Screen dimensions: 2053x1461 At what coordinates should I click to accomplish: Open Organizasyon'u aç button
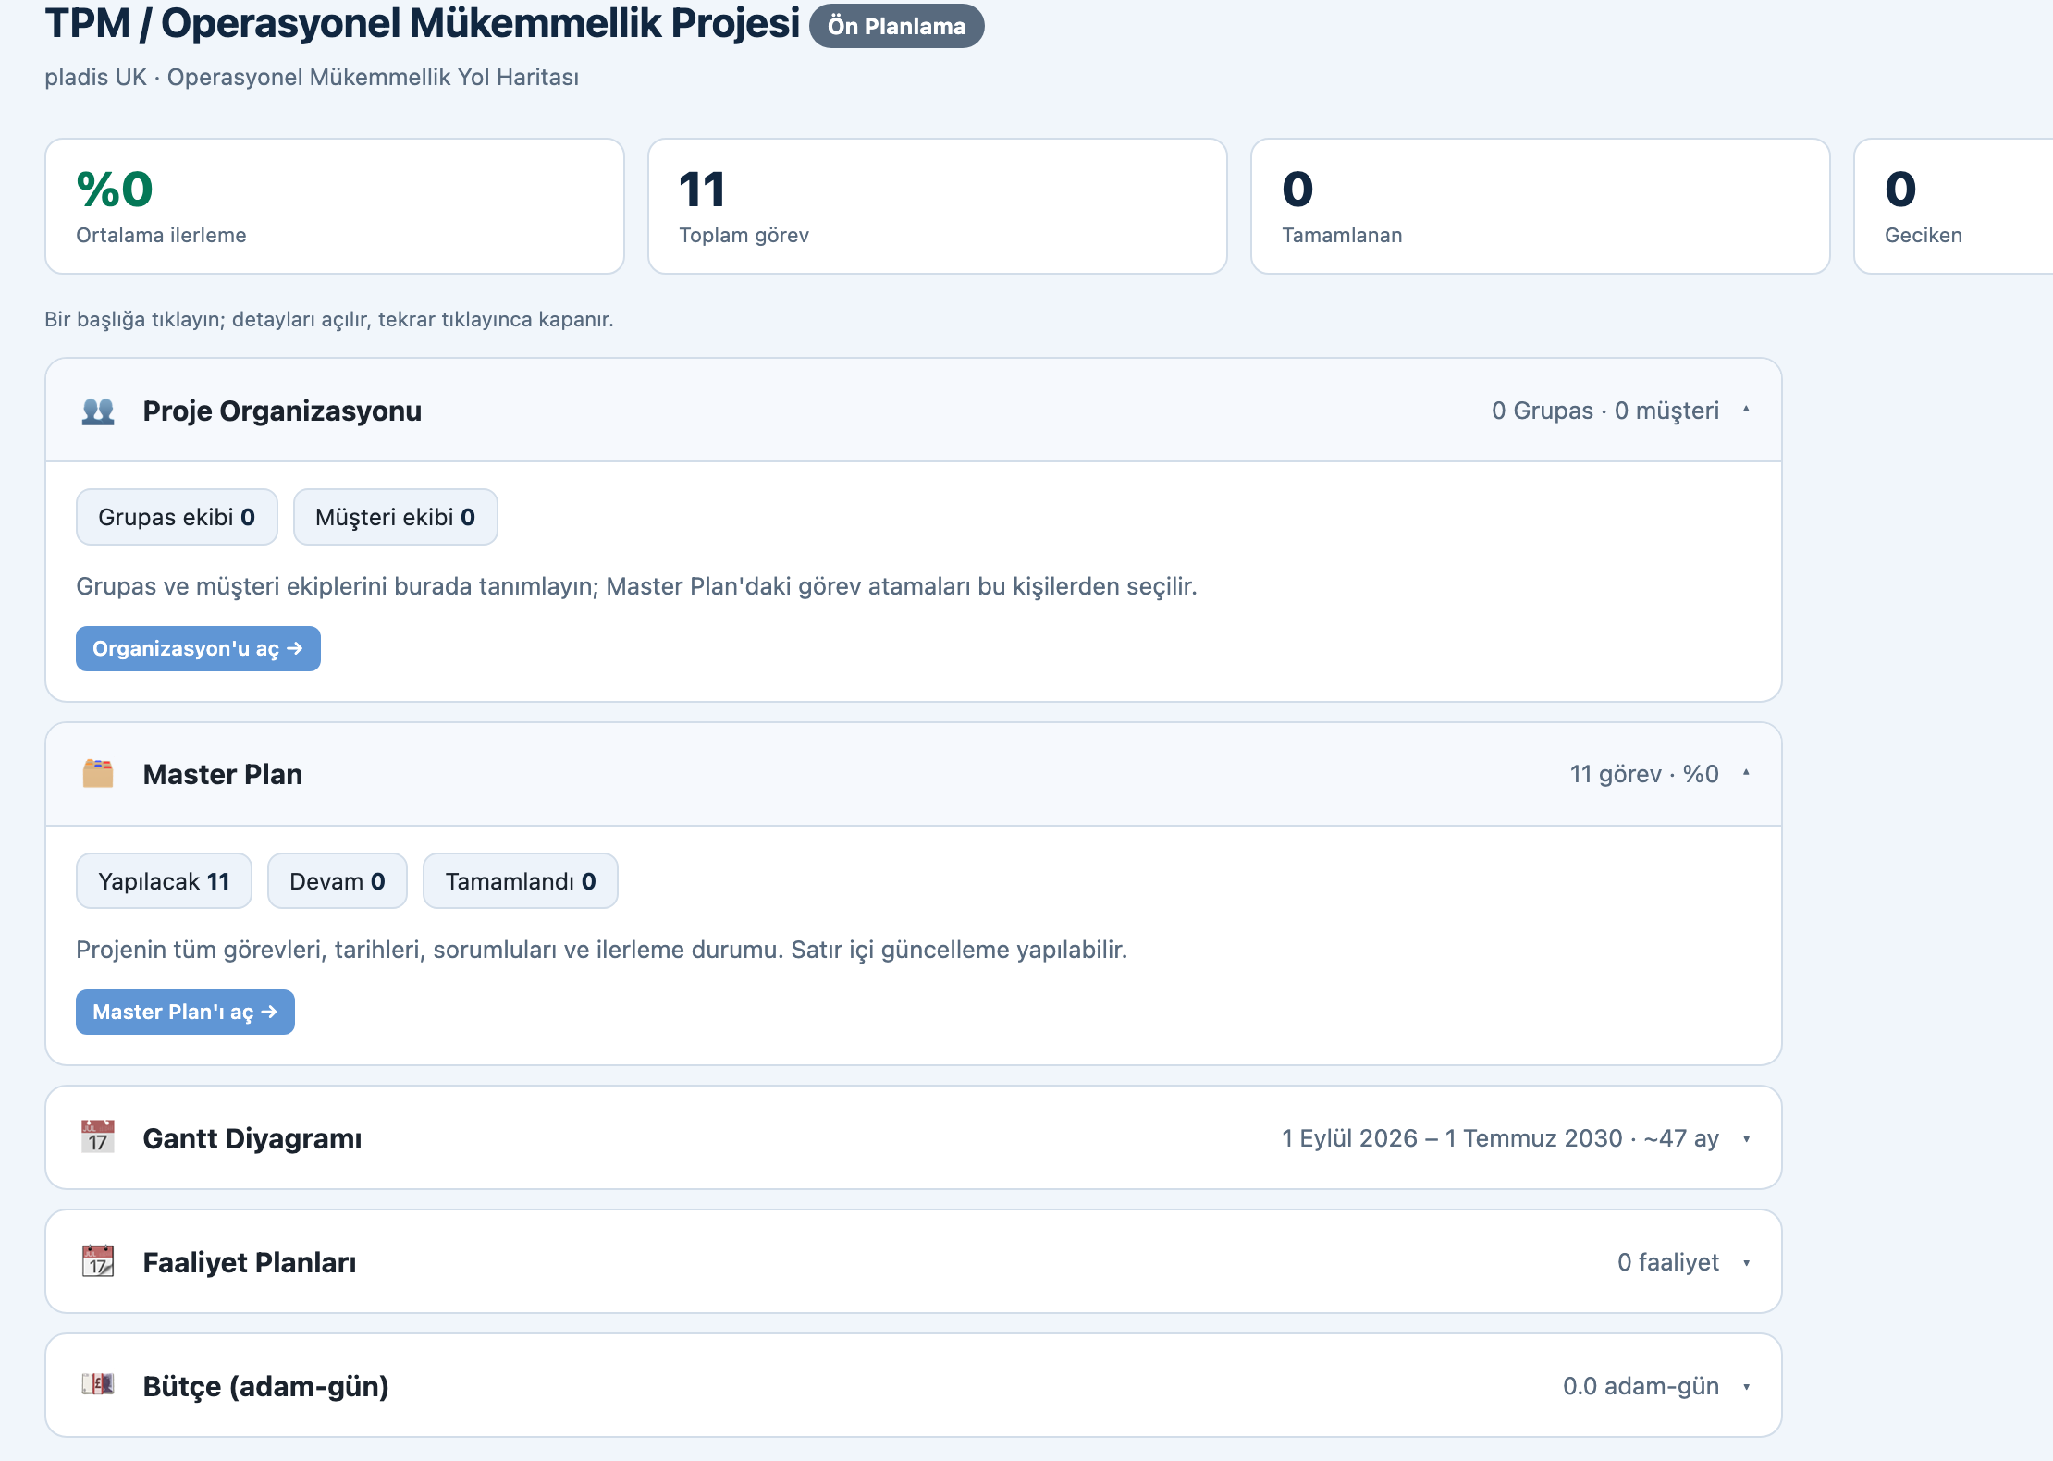[198, 648]
